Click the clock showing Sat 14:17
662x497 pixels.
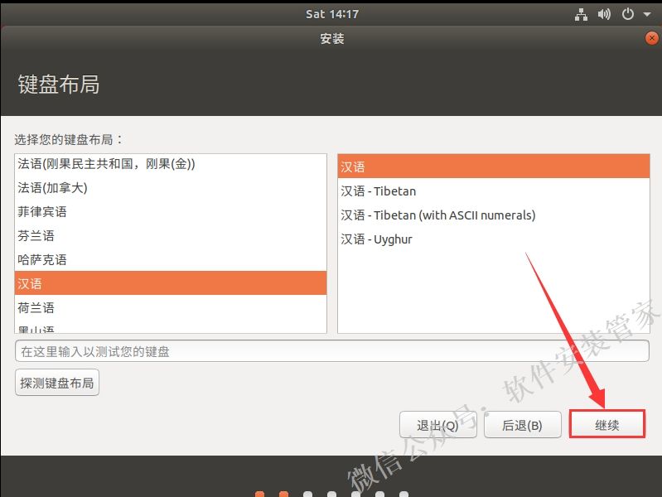(332, 14)
